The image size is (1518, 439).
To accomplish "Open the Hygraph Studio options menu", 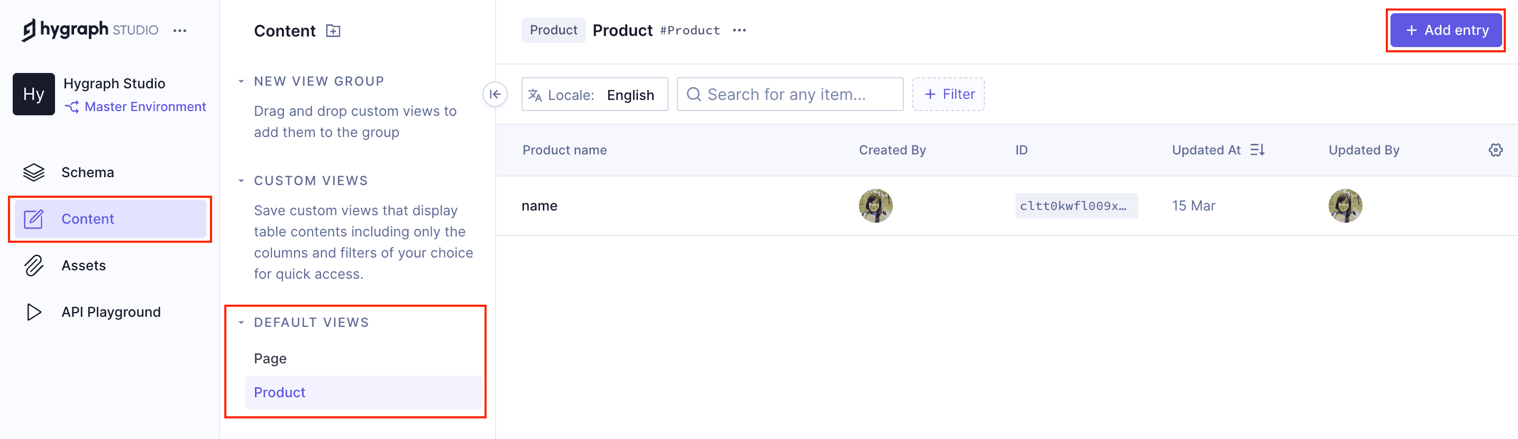I will [180, 30].
